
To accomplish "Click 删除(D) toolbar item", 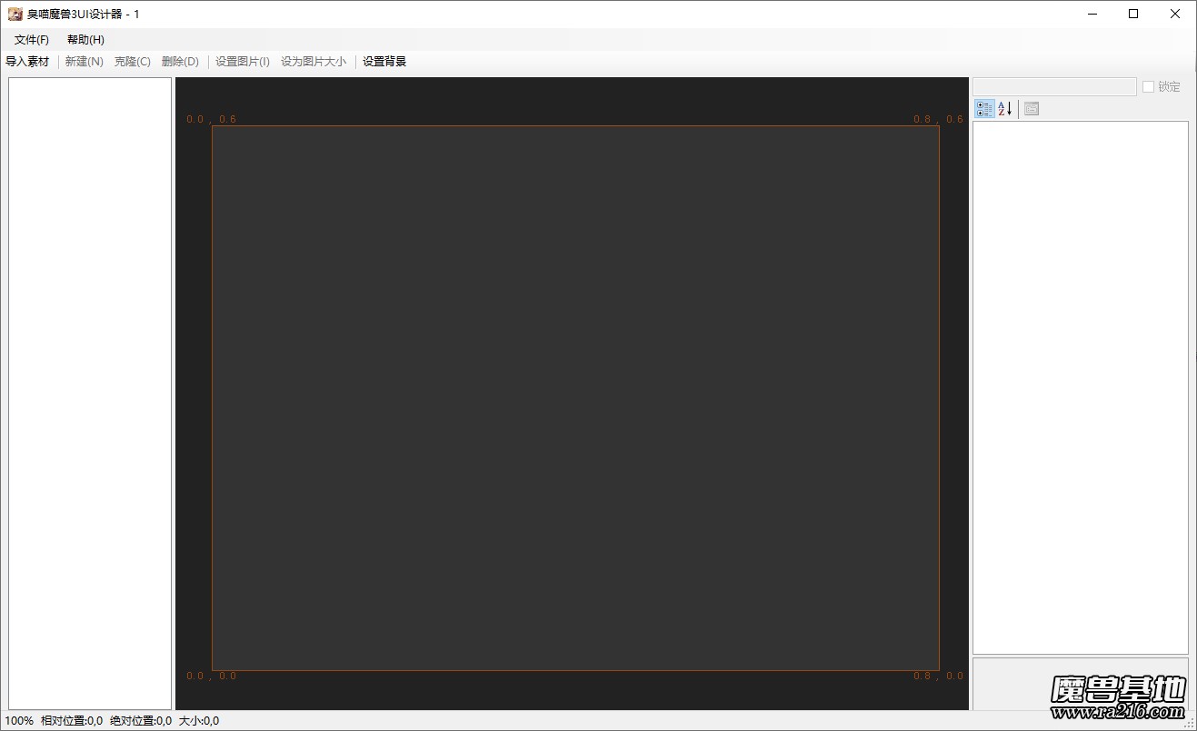I will [x=180, y=62].
